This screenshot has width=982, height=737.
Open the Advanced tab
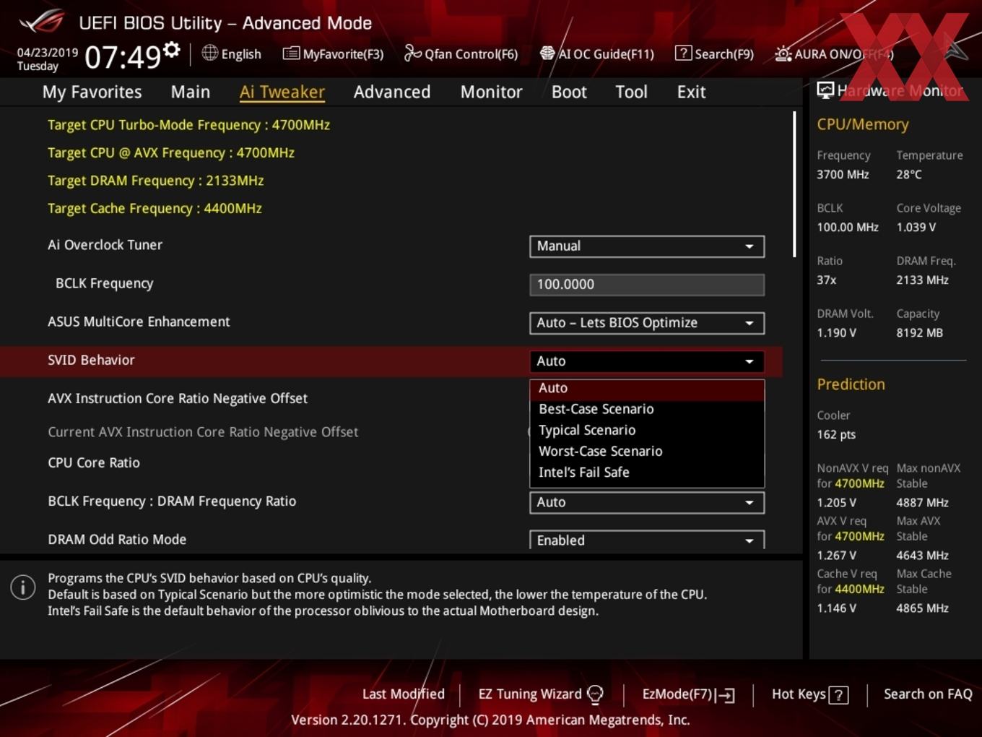pos(392,92)
